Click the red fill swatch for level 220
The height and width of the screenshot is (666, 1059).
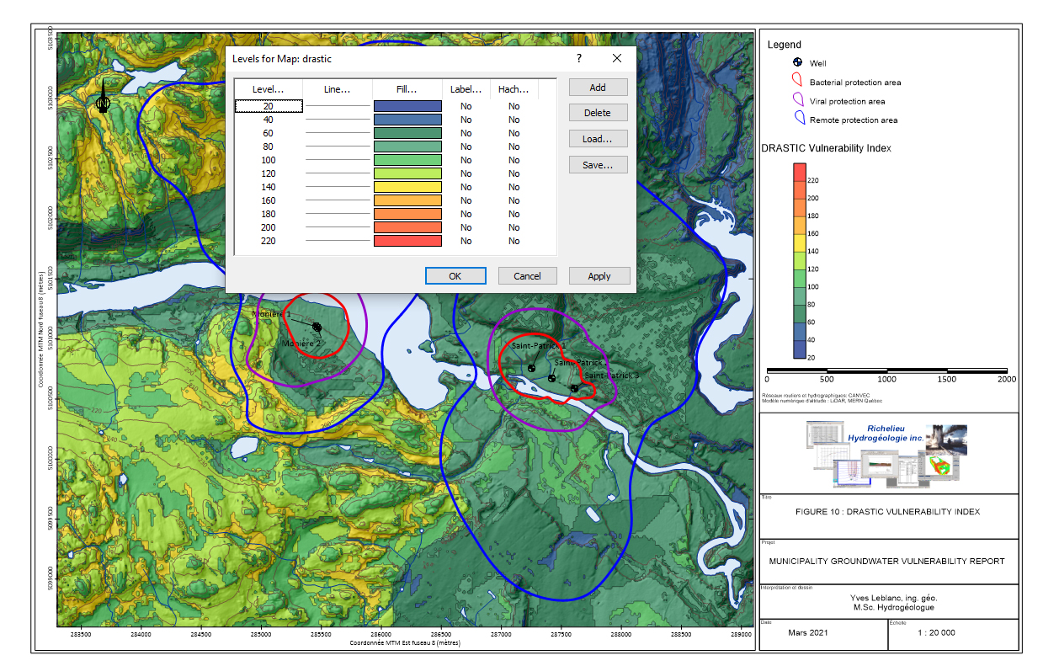click(x=407, y=241)
